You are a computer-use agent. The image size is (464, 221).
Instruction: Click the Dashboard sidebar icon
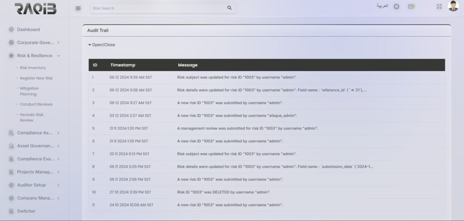(11, 30)
